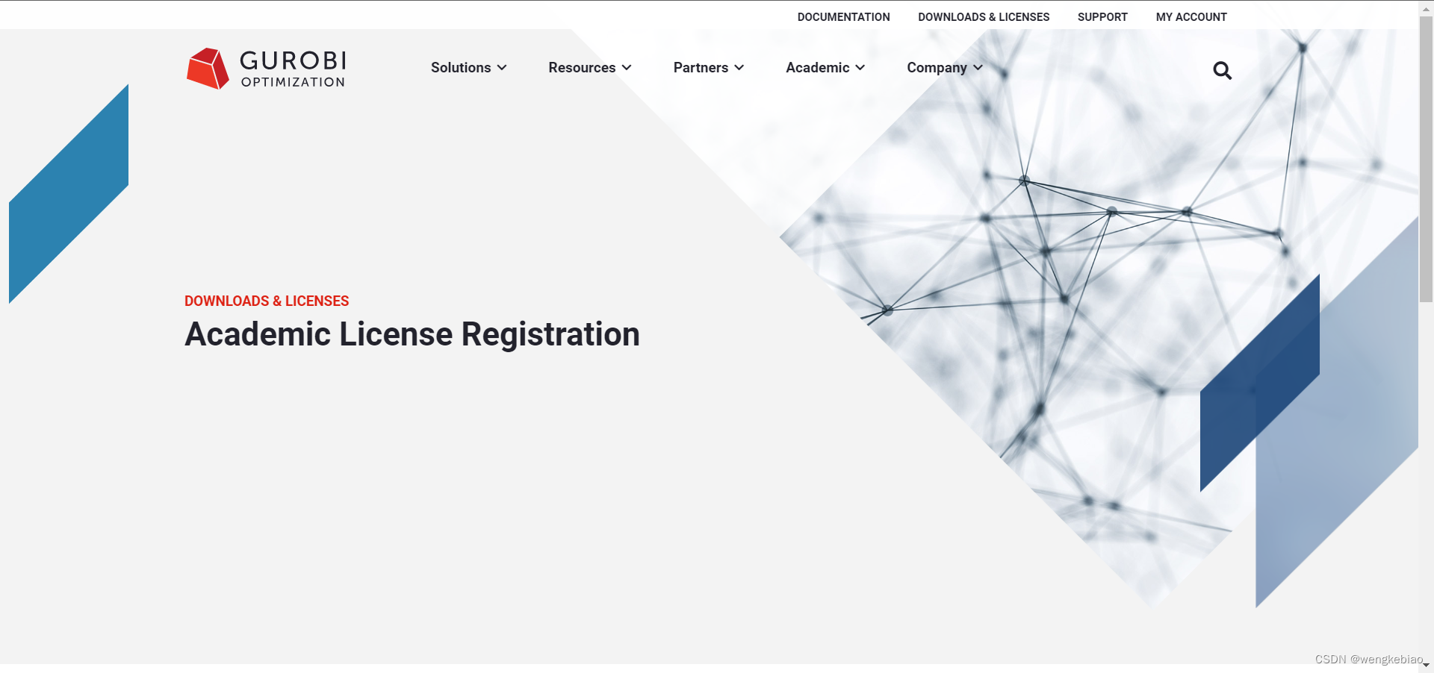
Task: Open the Academic dropdown menu
Action: coord(825,67)
